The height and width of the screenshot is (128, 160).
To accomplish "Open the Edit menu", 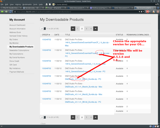I will tap(6, 4).
